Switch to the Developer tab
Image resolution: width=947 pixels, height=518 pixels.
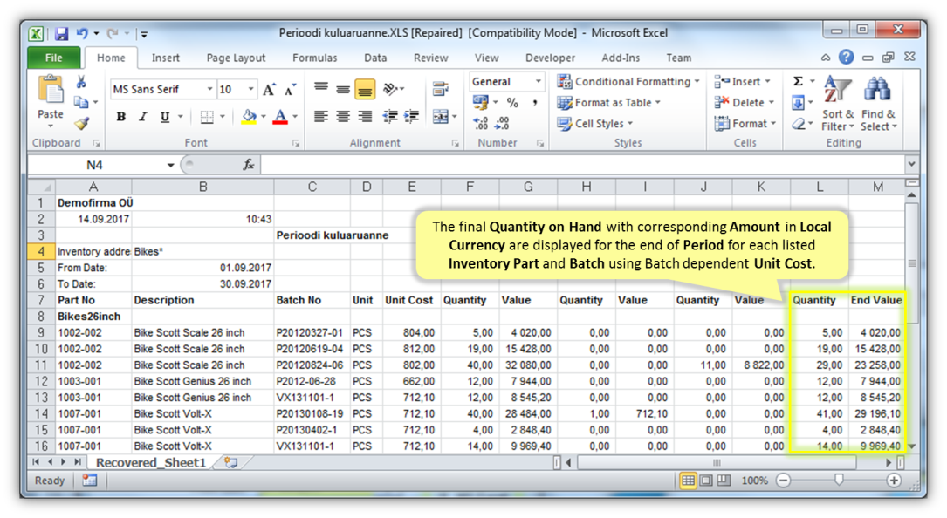pos(550,58)
